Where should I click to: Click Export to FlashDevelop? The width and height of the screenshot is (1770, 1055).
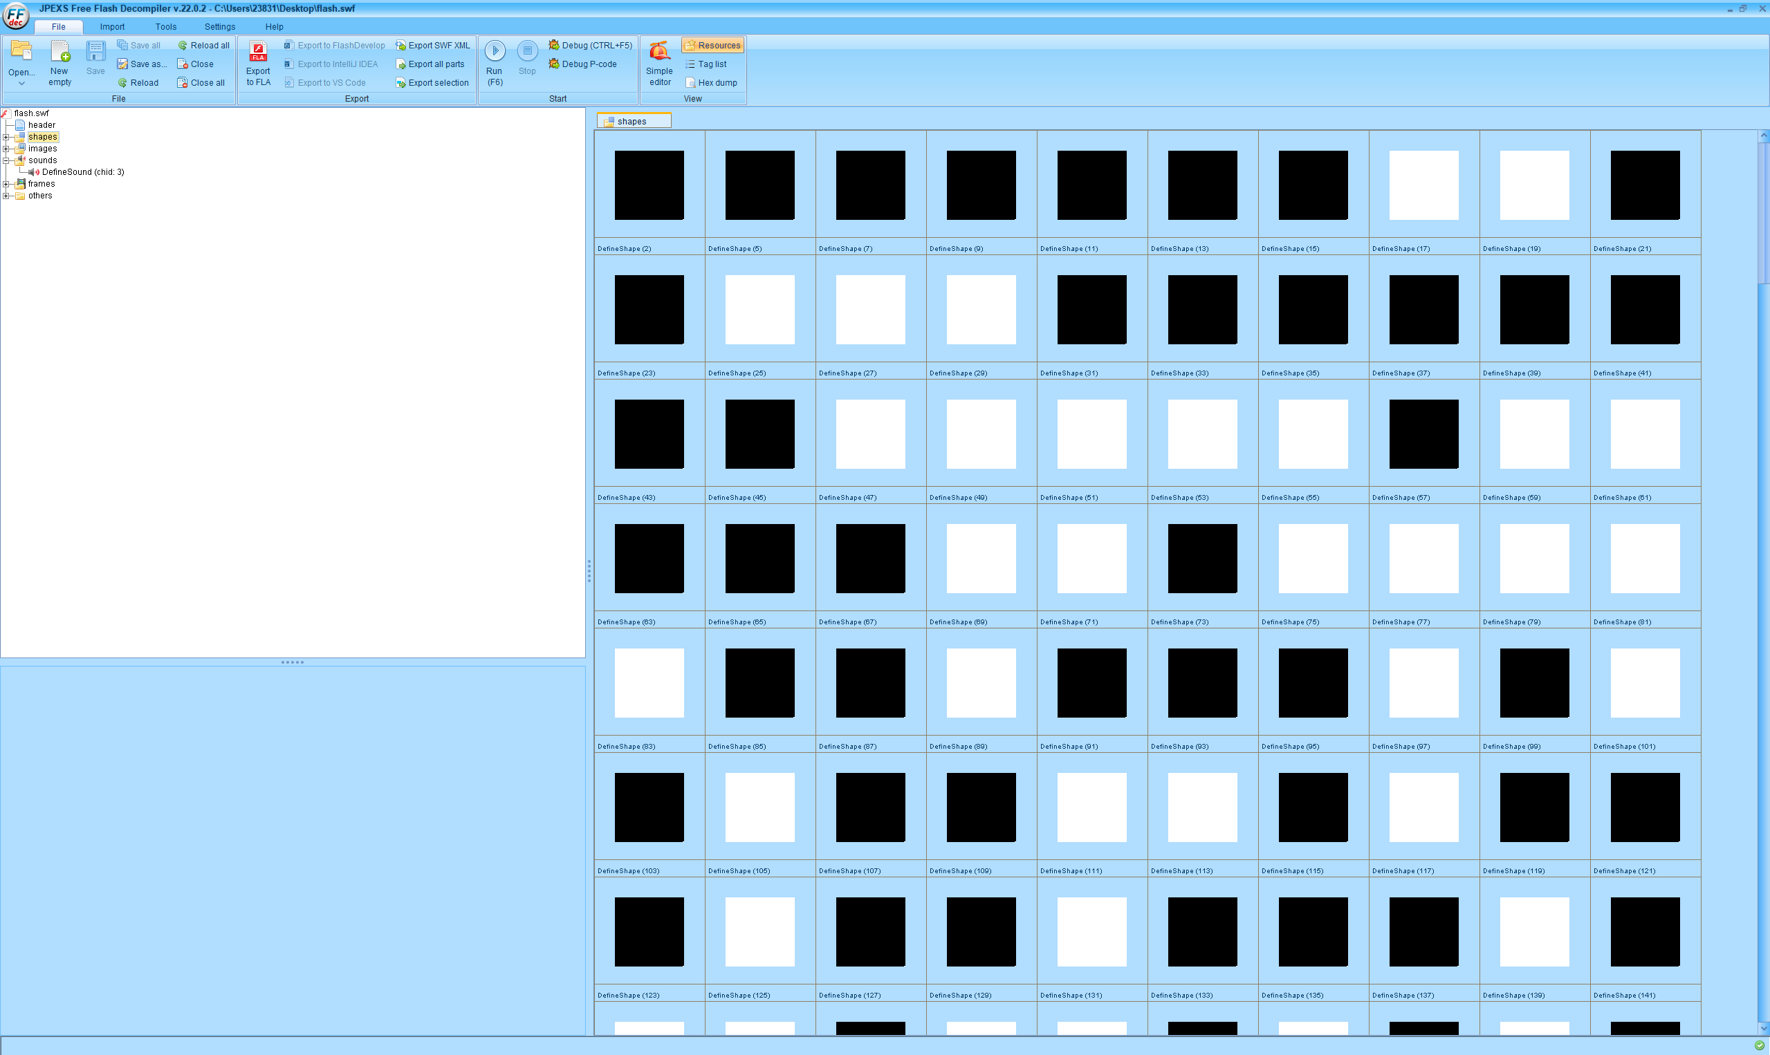pyautogui.click(x=334, y=46)
